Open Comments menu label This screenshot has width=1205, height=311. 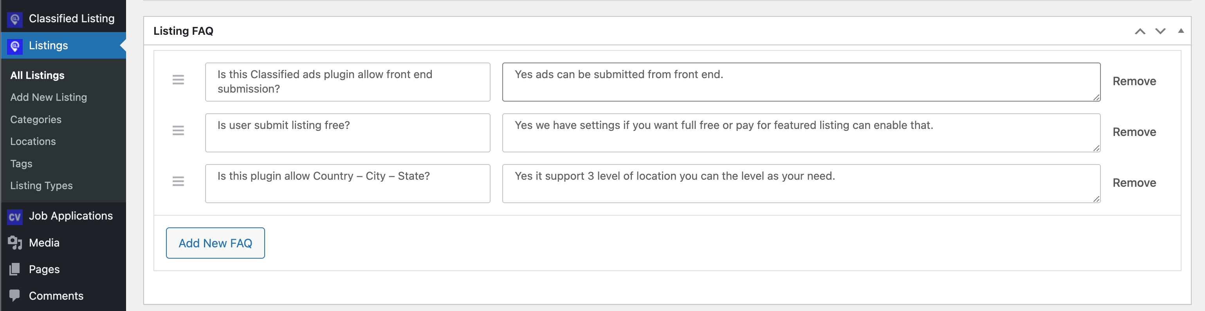[x=56, y=296]
